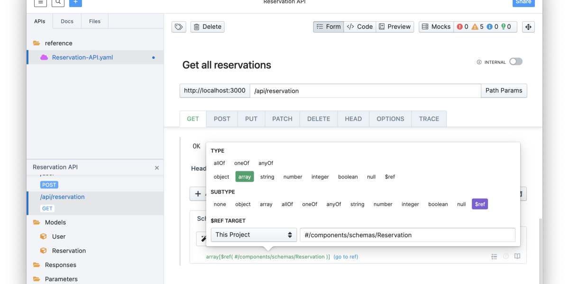This screenshot has height=284, width=569.
Task: Toggle the INTERNAL switch for Get all reservations
Action: pos(516,62)
